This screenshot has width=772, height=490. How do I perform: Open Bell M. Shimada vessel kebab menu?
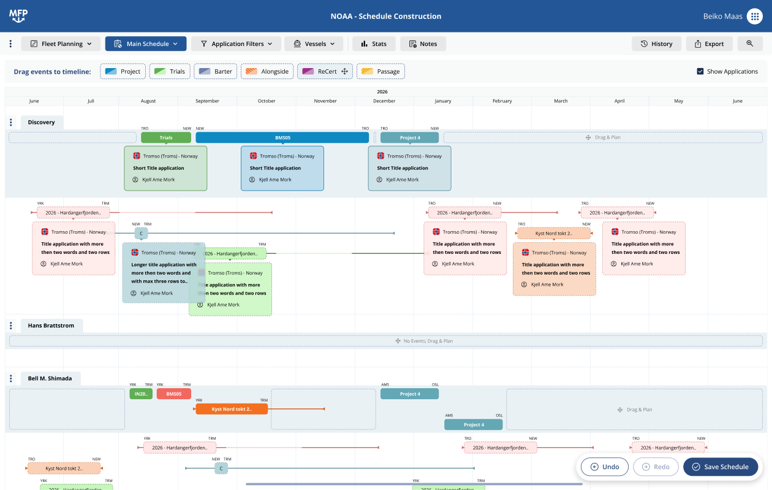click(10, 378)
